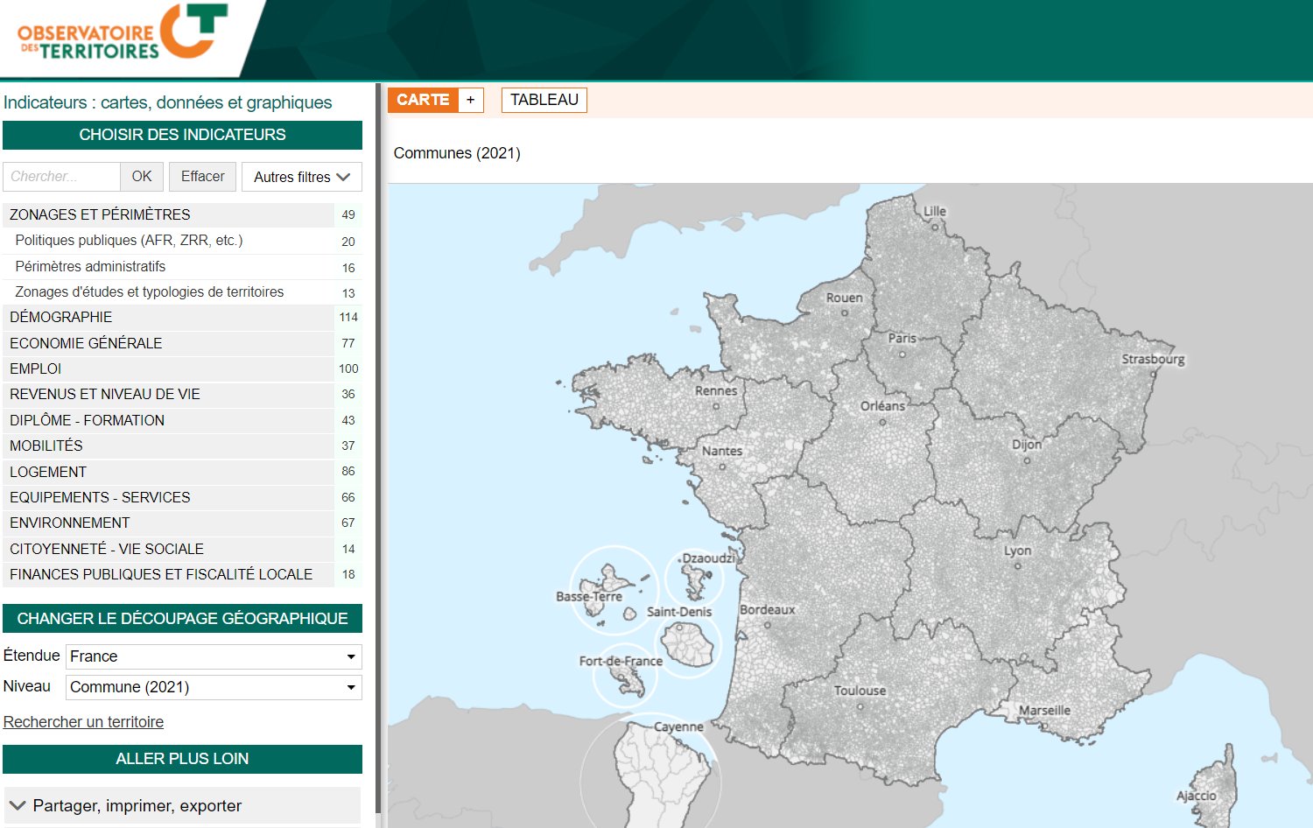
Task: Select Zonages d'études et typologies de territoires
Action: [x=149, y=292]
